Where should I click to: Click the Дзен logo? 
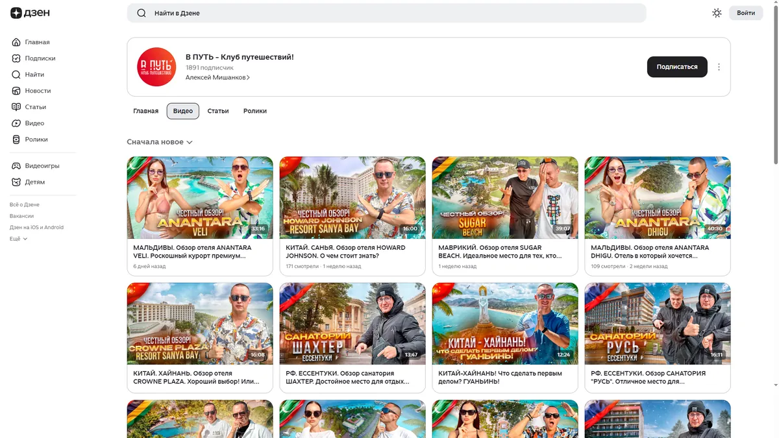click(x=31, y=13)
